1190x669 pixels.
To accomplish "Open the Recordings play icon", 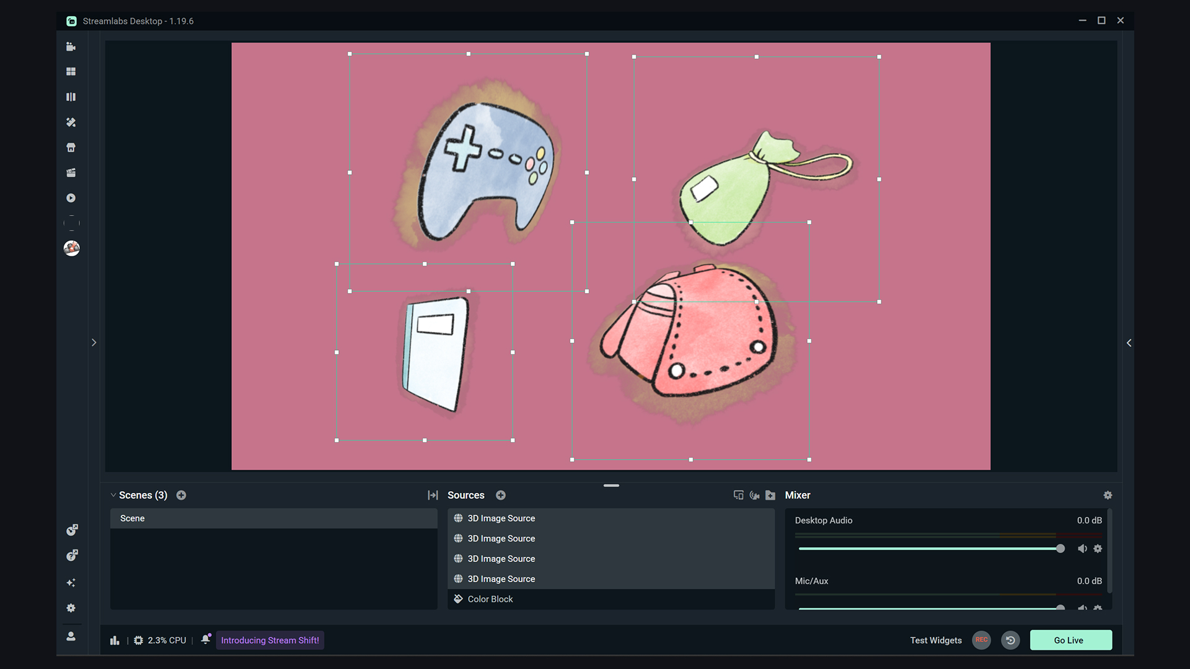I will 71,198.
